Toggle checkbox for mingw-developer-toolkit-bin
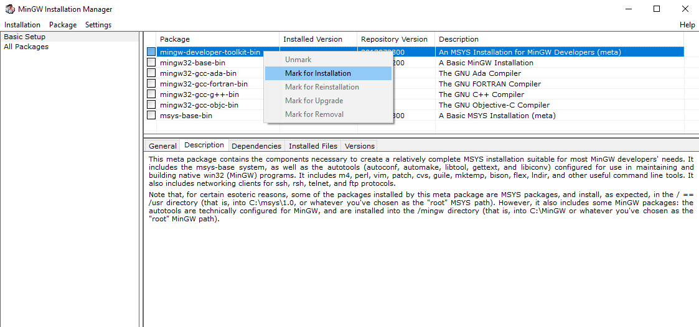Screen dimensions: 699x327 point(151,52)
